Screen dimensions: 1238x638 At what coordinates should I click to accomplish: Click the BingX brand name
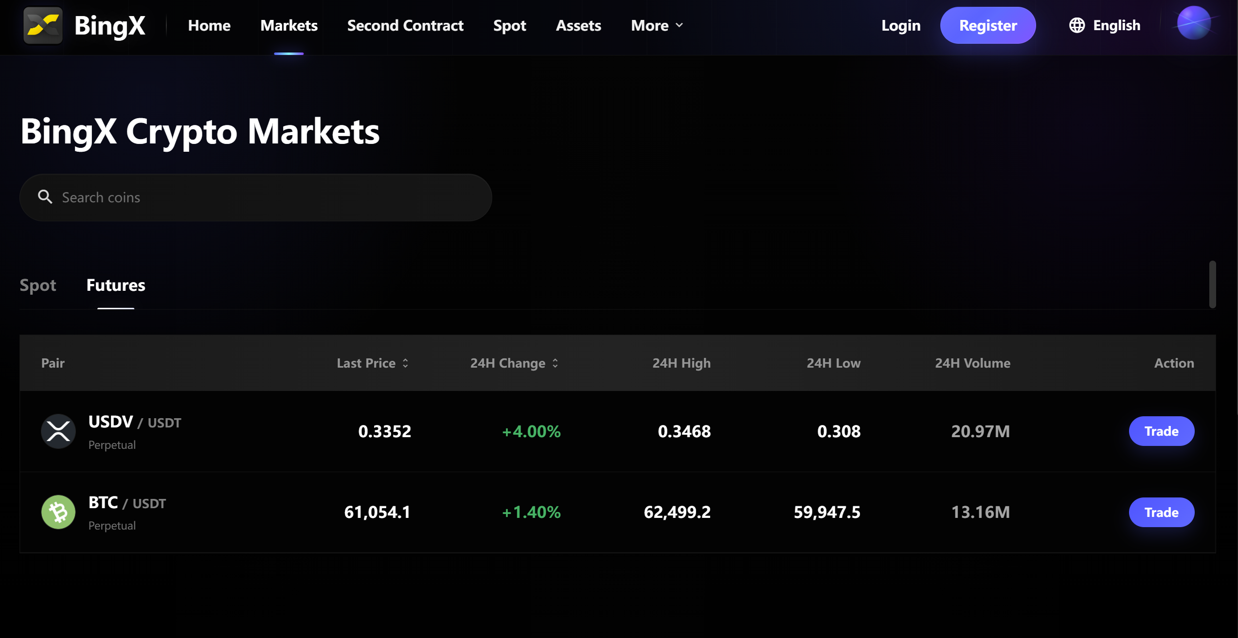coord(110,25)
